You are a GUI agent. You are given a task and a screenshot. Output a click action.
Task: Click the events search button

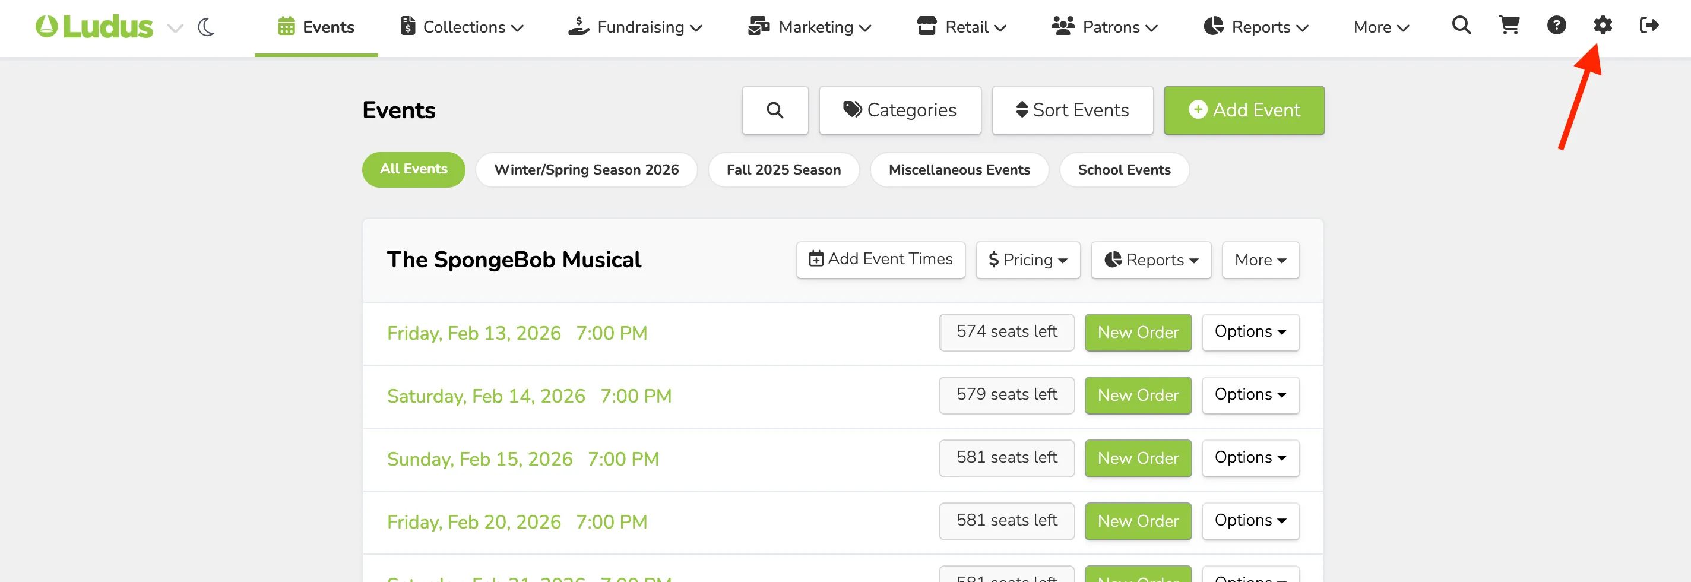[x=775, y=110]
